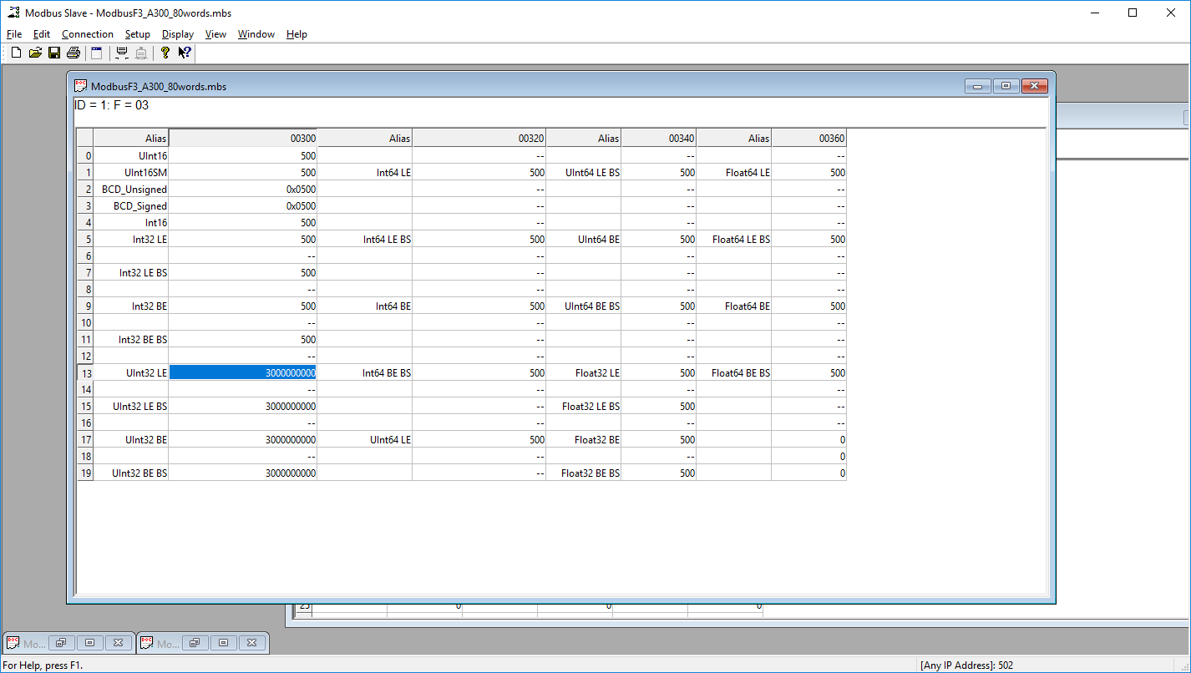Select the 00360 column header

pyautogui.click(x=809, y=139)
